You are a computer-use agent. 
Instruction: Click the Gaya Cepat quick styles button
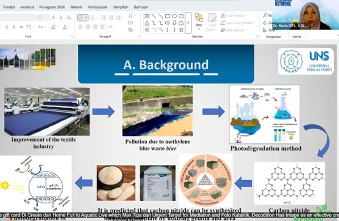212,23
